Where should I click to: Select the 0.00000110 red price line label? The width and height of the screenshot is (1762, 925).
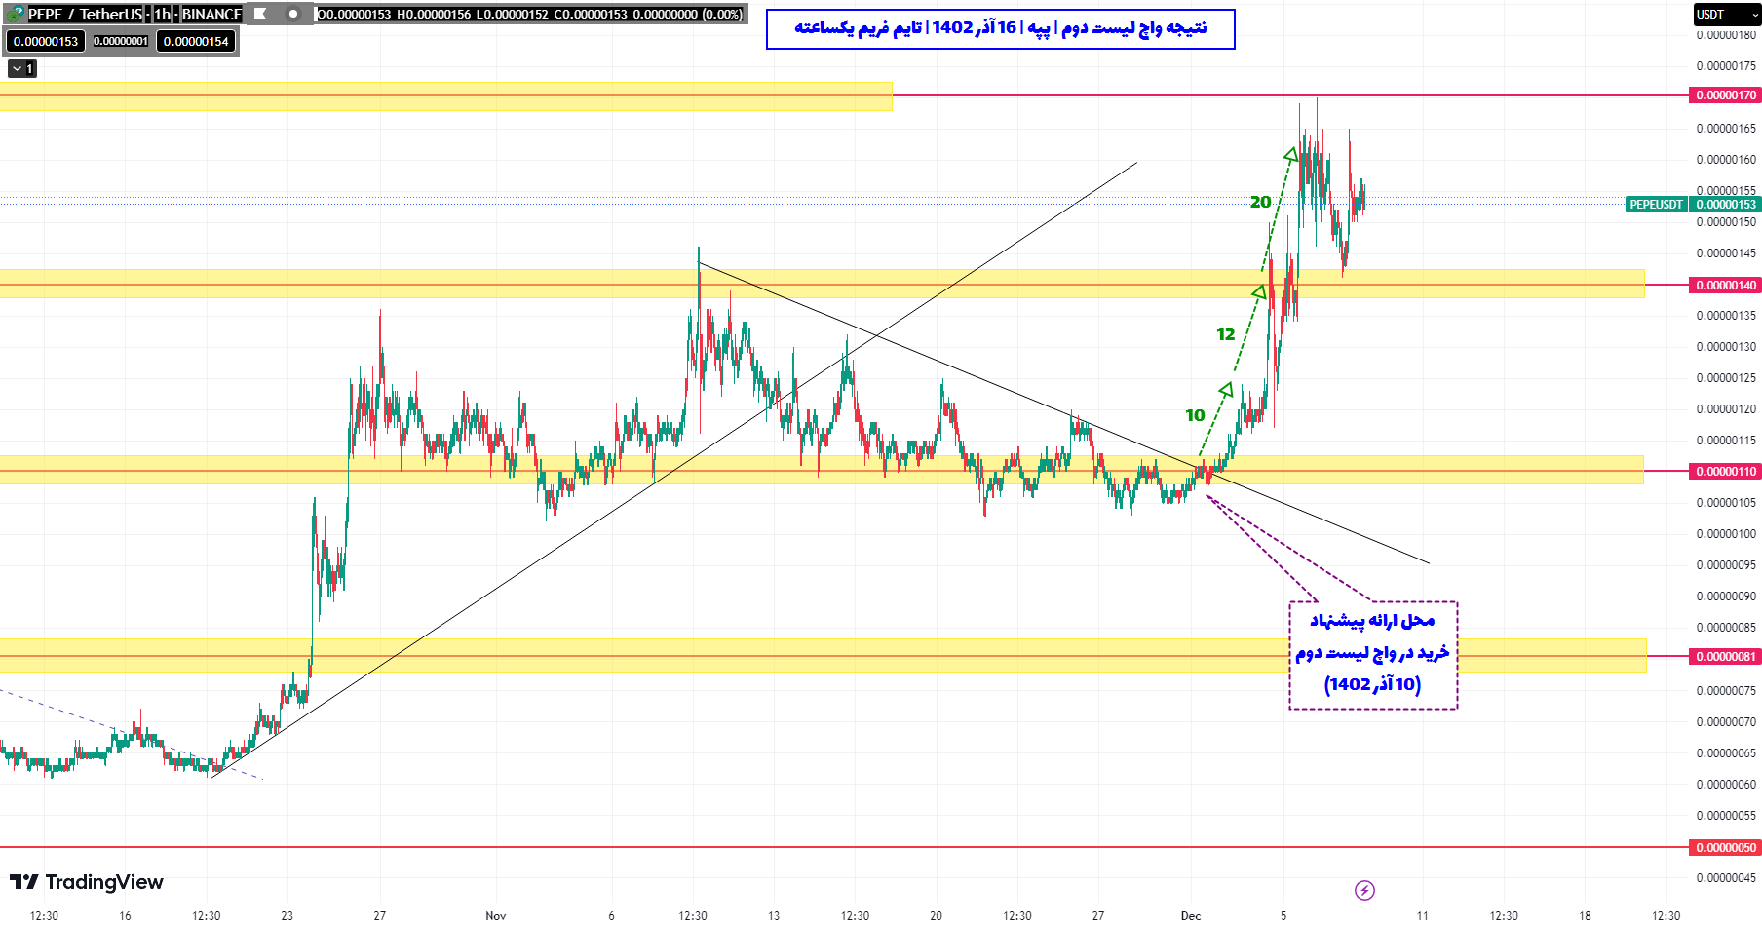click(x=1725, y=472)
